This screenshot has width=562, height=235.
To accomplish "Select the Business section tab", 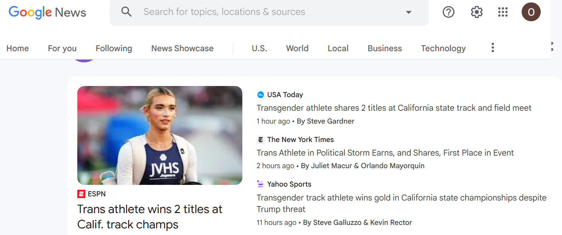I will point(384,48).
